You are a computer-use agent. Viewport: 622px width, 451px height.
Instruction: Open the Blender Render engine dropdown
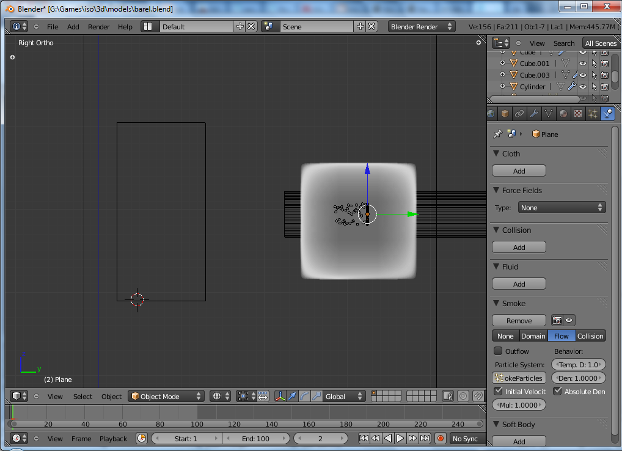(421, 26)
